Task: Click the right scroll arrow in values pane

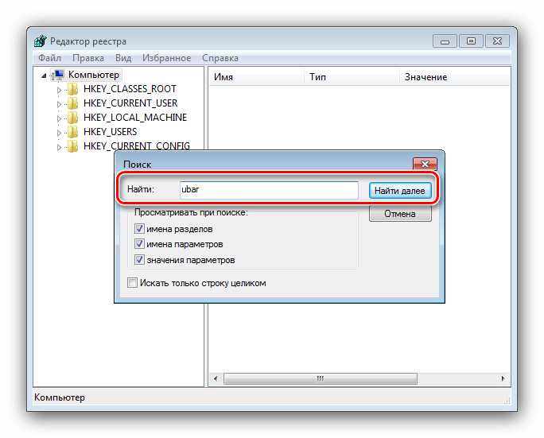Action: tap(503, 378)
